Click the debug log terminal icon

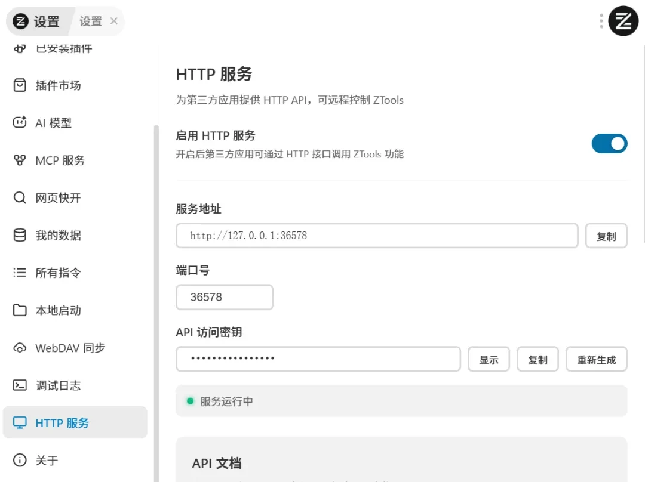click(x=20, y=385)
